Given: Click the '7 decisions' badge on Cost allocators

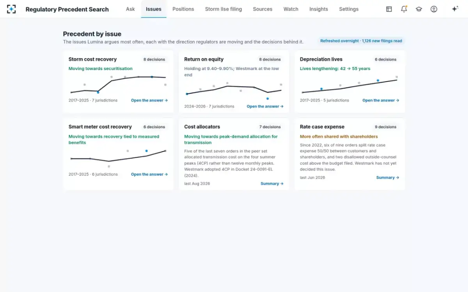Looking at the screenshot, I should coord(270,127).
